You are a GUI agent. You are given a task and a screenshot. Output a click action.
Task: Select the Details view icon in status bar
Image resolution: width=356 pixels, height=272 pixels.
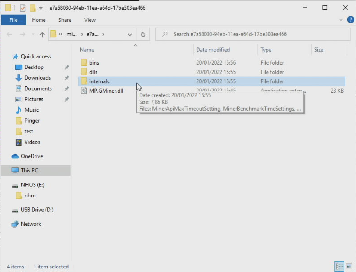339,266
